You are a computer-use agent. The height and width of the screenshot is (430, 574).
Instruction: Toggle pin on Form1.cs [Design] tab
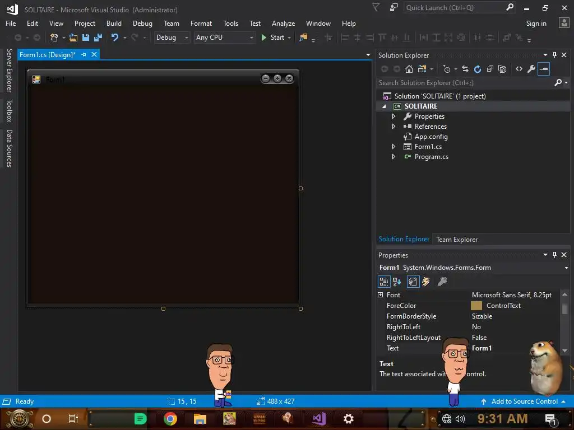point(84,54)
